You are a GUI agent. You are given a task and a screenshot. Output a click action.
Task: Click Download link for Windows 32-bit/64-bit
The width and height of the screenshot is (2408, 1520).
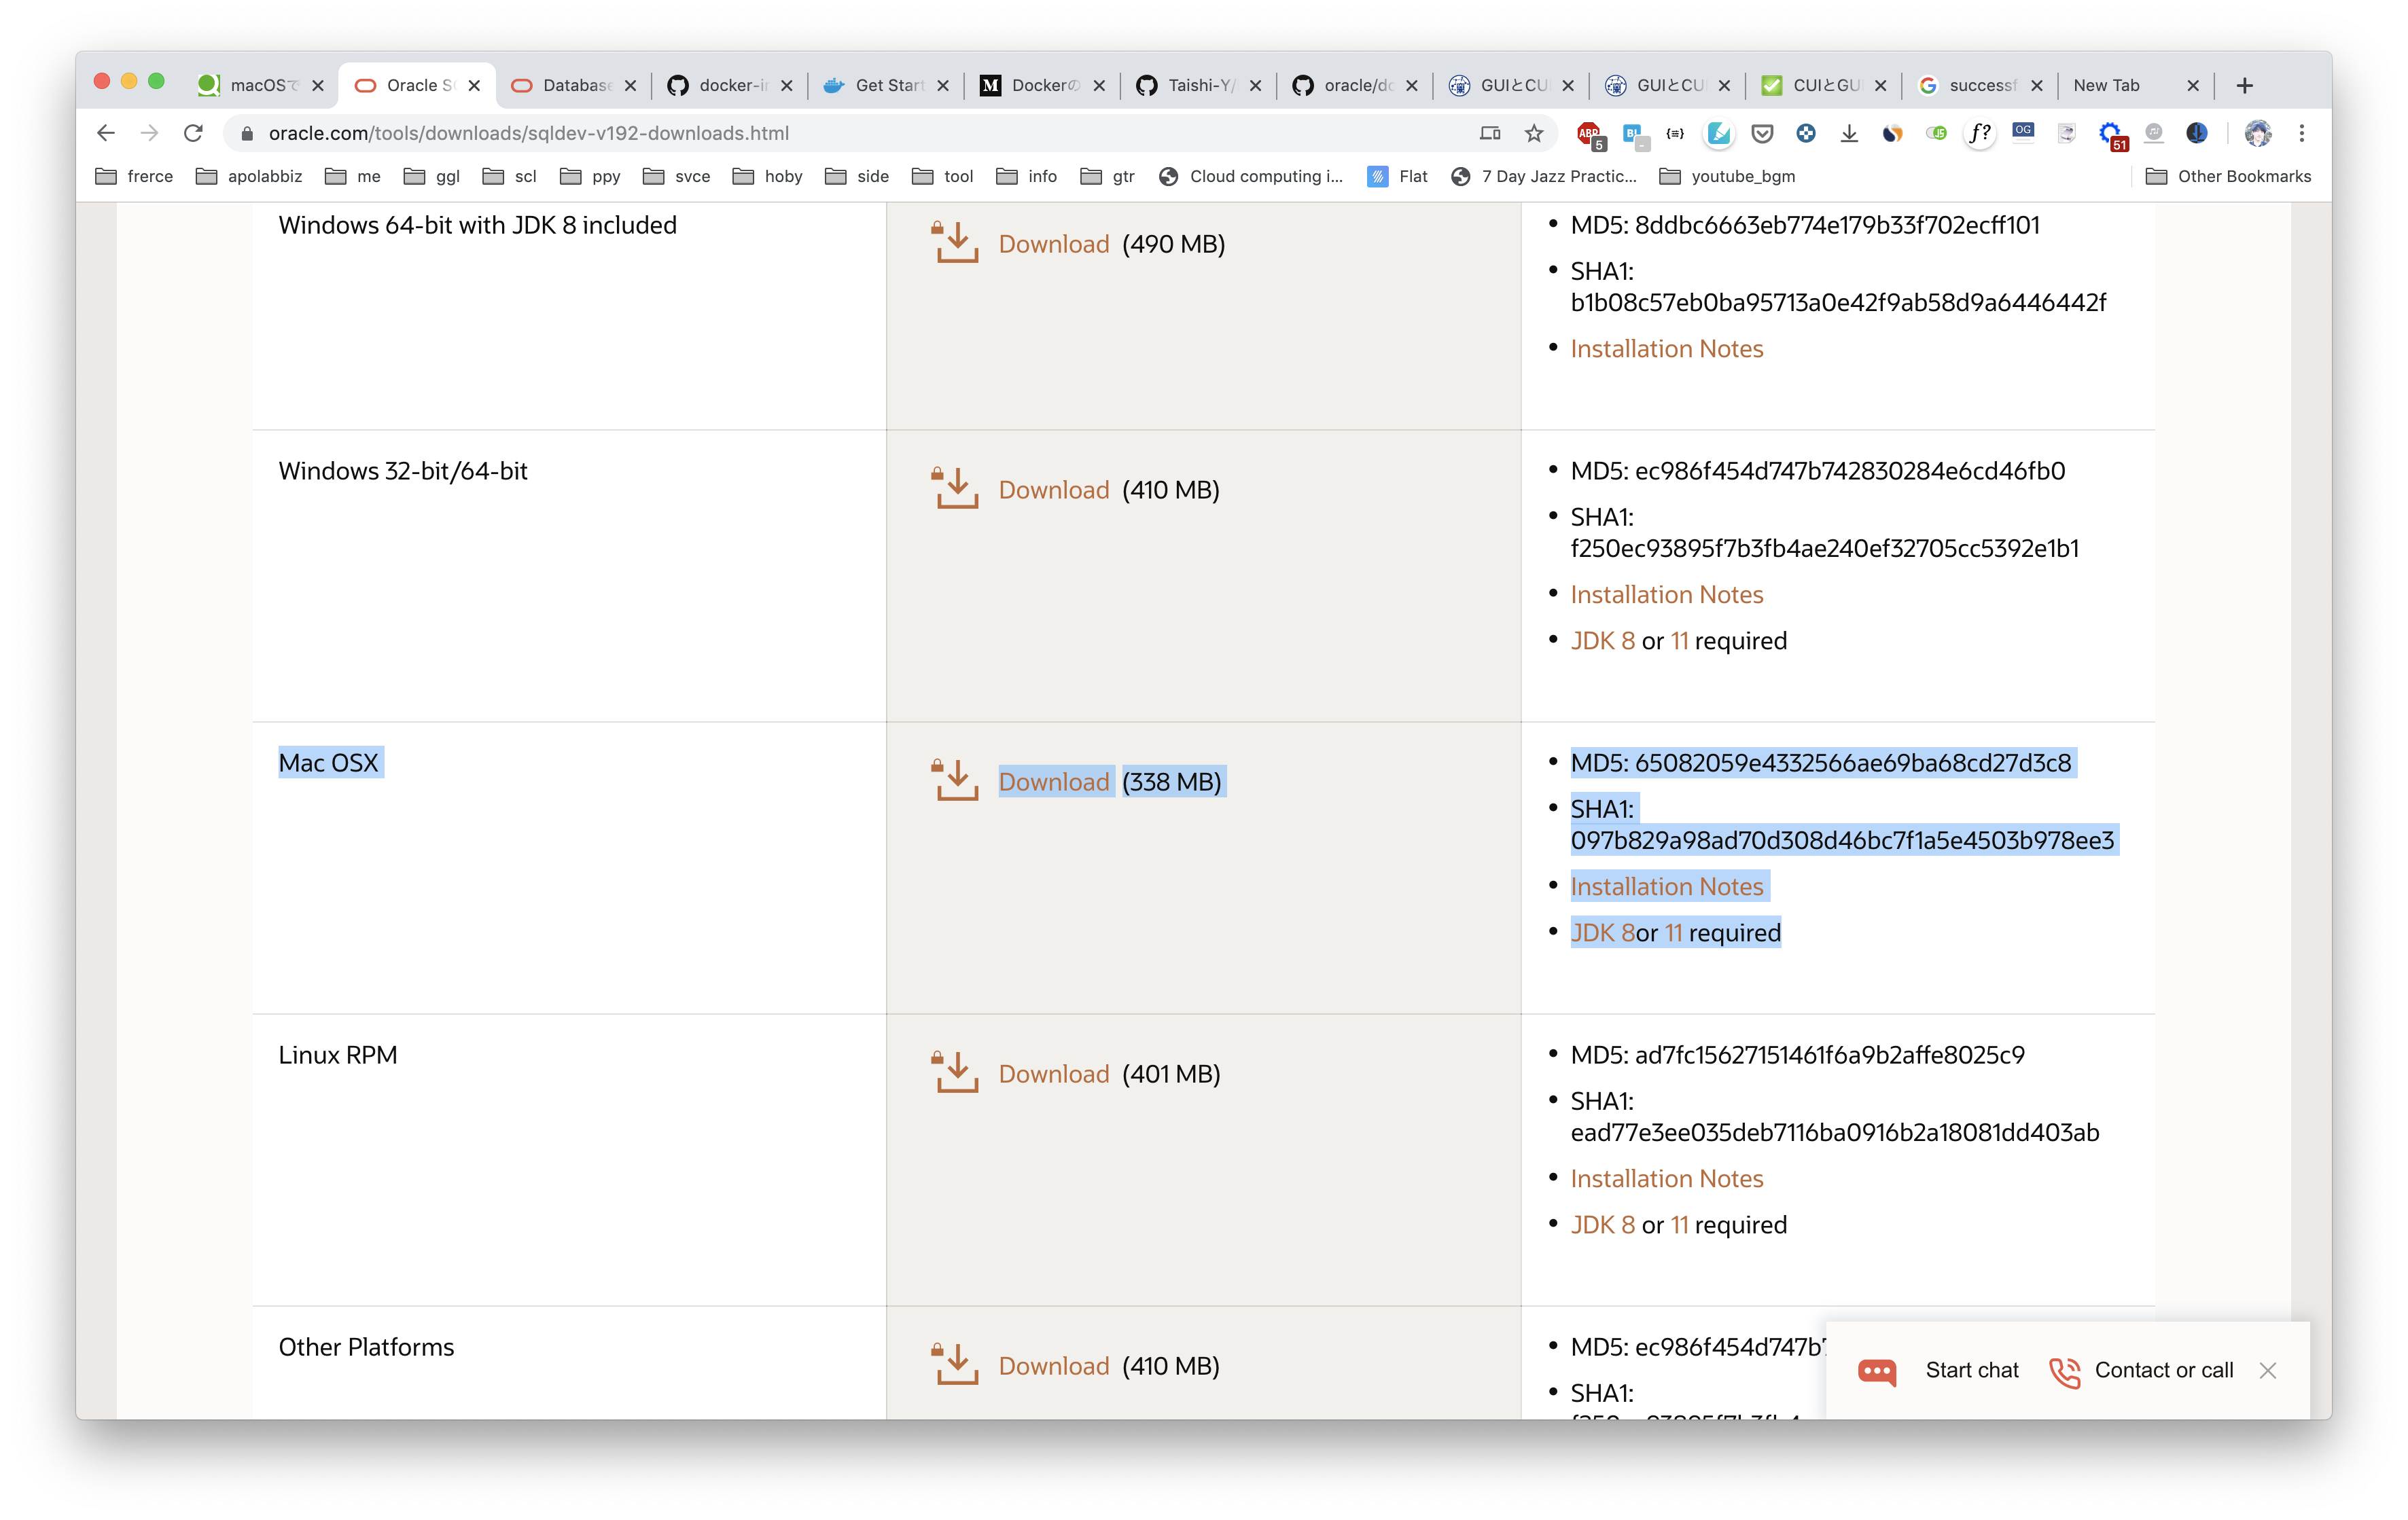pyautogui.click(x=1053, y=490)
